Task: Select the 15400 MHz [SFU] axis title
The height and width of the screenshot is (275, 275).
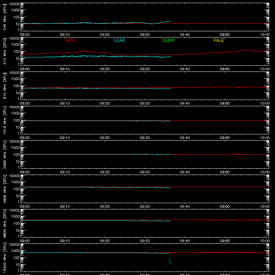Action: pos(4,257)
